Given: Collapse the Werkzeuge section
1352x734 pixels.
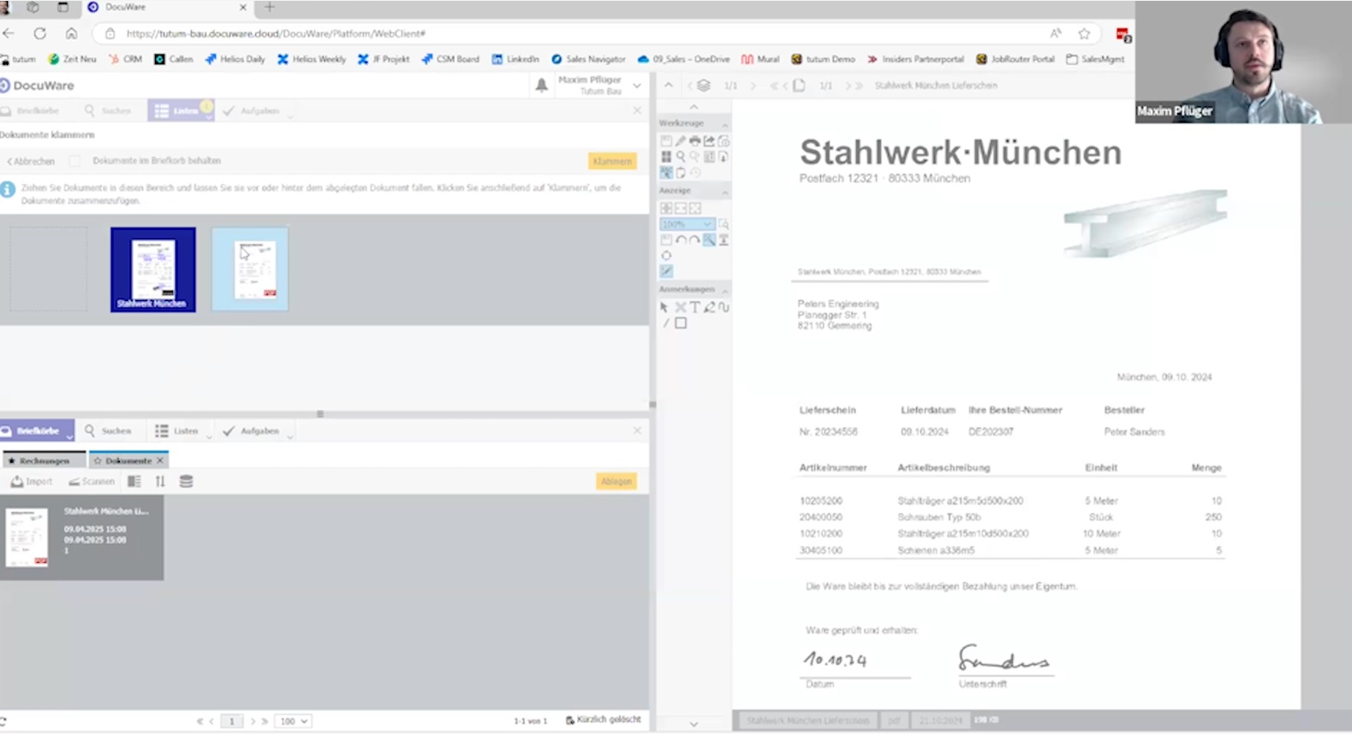Looking at the screenshot, I should [x=724, y=124].
